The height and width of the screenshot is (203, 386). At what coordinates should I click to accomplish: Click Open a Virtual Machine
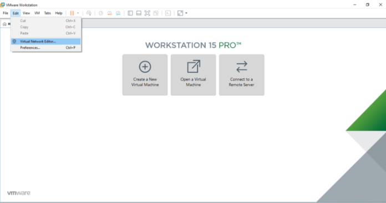193,75
